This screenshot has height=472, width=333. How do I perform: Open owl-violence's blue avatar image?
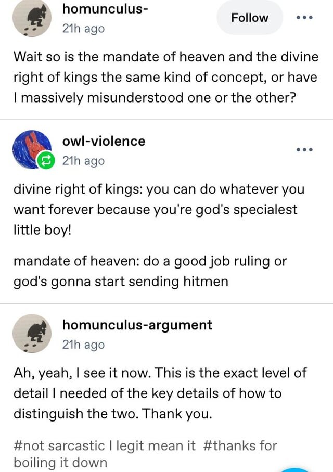tap(32, 149)
